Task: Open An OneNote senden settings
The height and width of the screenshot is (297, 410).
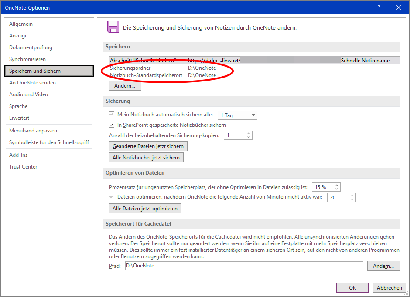Action: click(x=49, y=82)
